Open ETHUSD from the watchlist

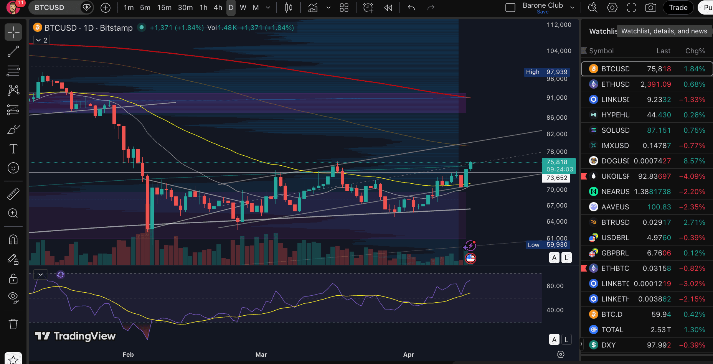point(647,84)
